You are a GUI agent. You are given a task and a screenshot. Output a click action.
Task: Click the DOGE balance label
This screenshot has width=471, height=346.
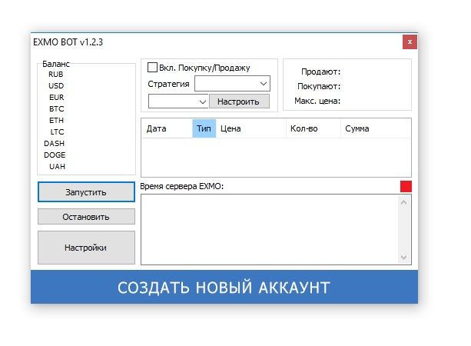(x=55, y=155)
